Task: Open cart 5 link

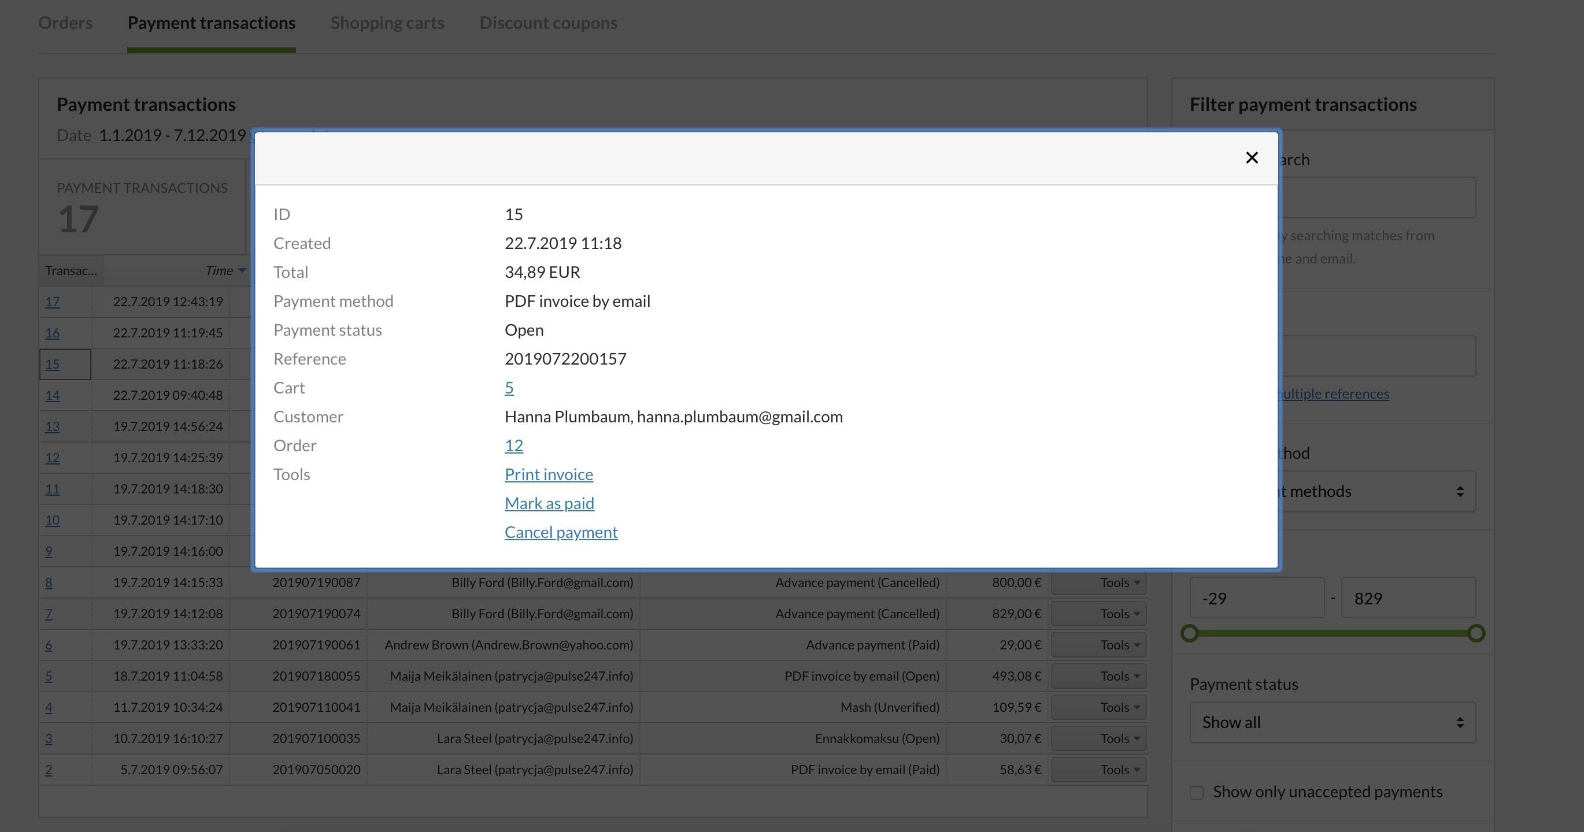Action: click(509, 388)
